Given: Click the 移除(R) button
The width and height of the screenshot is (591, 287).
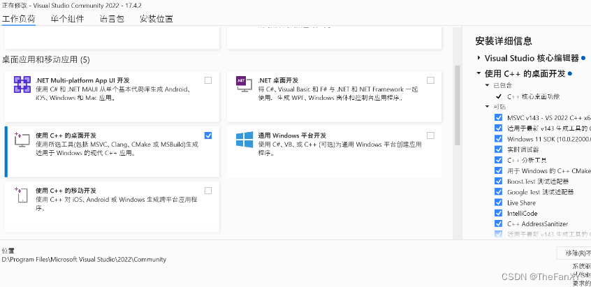Looking at the screenshot, I should tap(574, 253).
